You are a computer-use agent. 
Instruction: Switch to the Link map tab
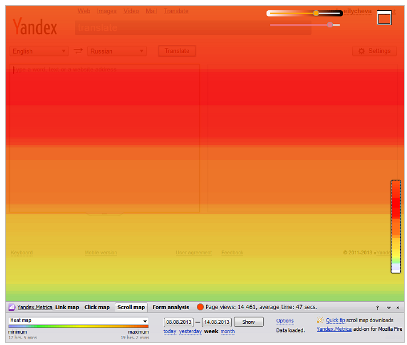[x=67, y=307]
